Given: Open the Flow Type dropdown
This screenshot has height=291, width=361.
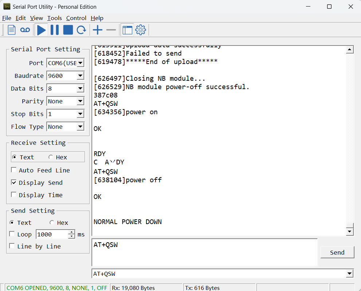Looking at the screenshot, I should coord(80,127).
